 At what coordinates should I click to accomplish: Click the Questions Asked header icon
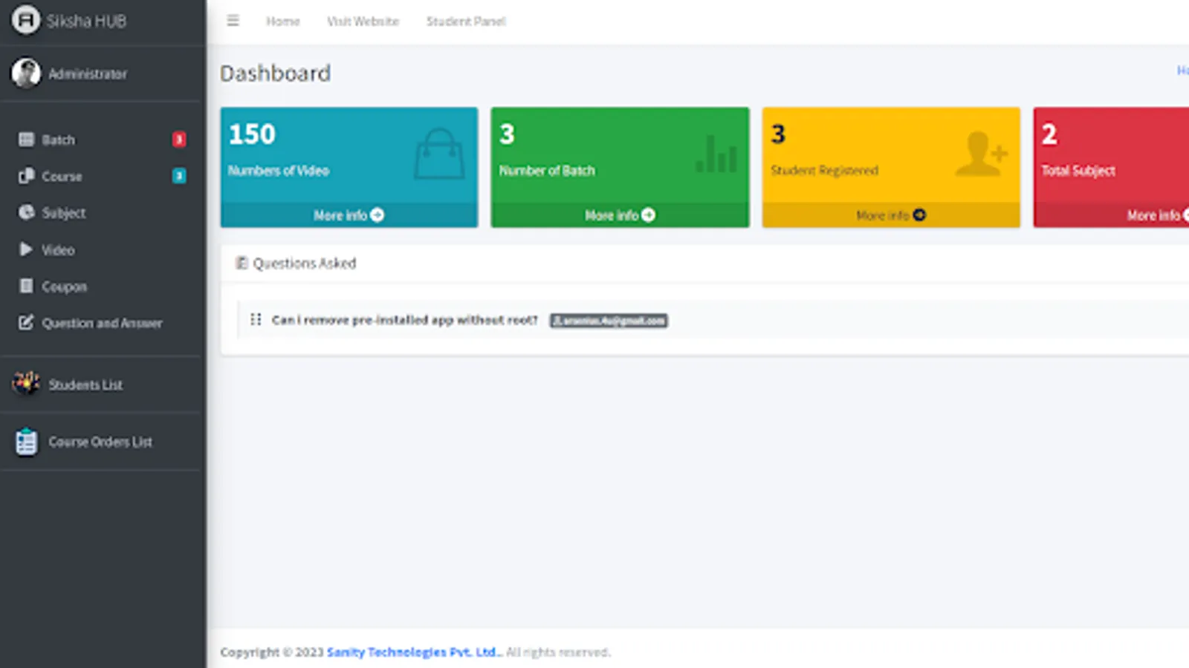[242, 263]
